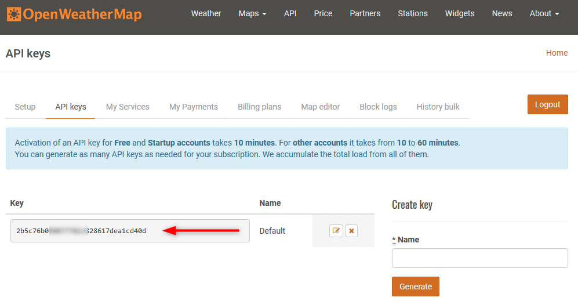This screenshot has height=301, width=578.
Task: Open the Billing plans tab
Action: (x=259, y=107)
